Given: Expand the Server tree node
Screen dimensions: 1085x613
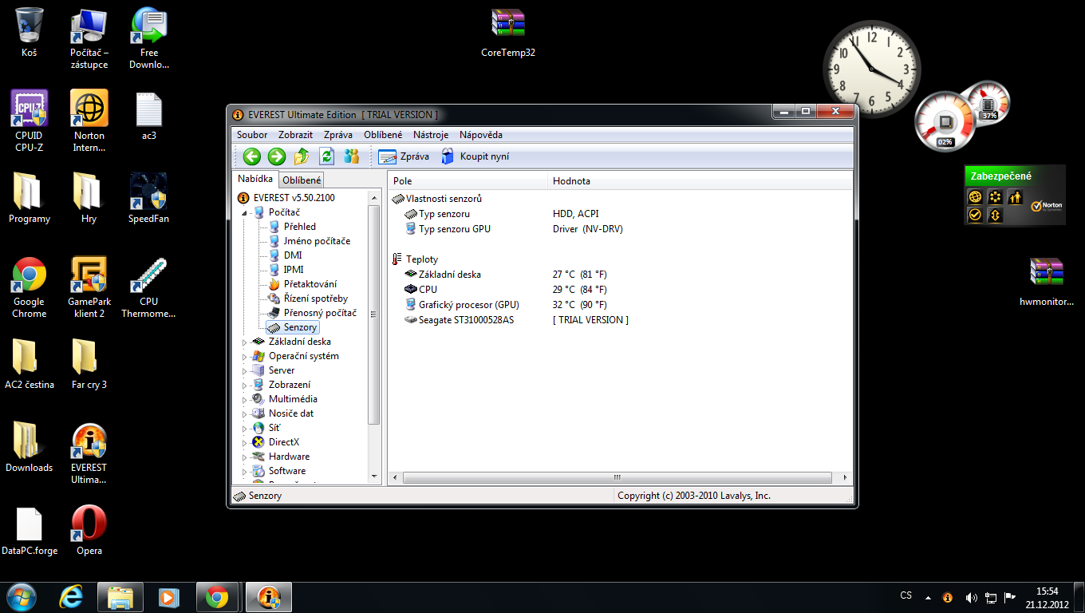Looking at the screenshot, I should (245, 371).
